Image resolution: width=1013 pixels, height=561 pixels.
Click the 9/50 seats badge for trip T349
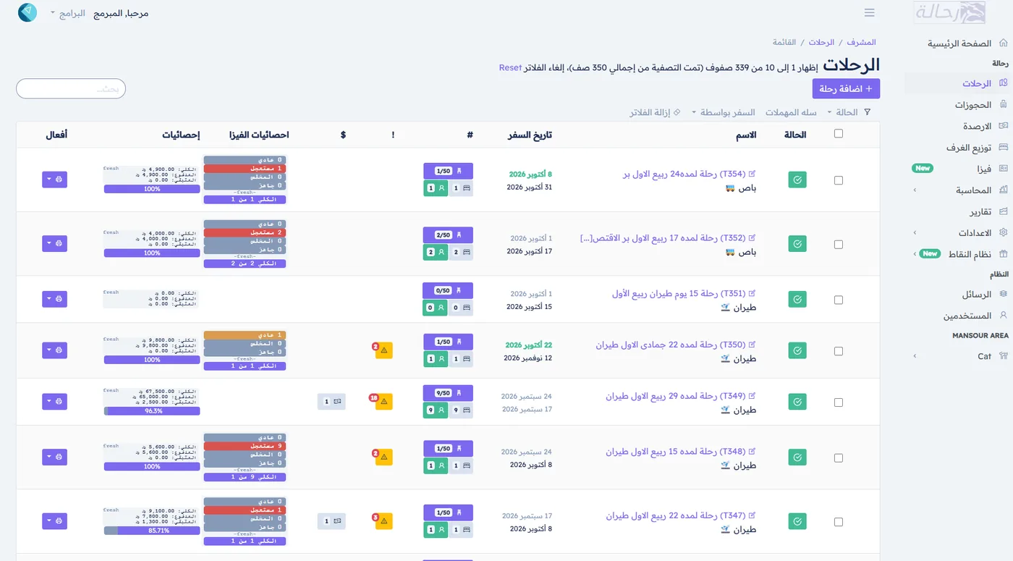(x=448, y=393)
